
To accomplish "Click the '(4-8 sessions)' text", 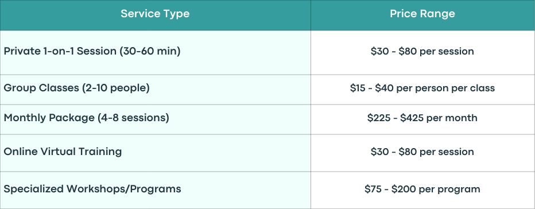I will [133, 118].
